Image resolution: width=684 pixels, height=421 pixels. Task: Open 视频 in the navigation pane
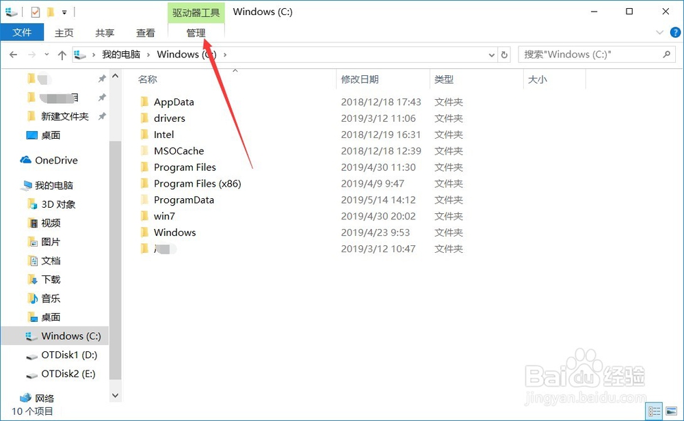(51, 223)
